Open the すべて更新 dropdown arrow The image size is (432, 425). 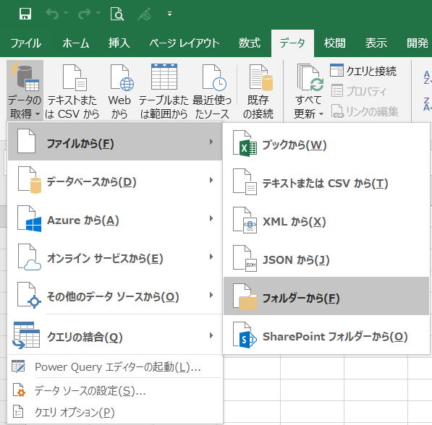321,113
